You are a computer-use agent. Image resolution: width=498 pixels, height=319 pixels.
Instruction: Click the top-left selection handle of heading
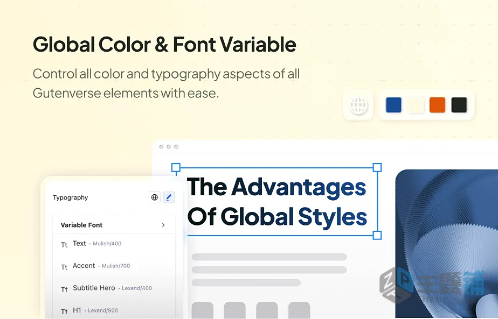[x=176, y=167]
